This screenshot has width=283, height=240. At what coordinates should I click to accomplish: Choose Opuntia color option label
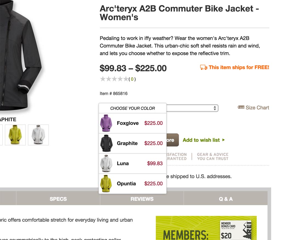pos(126,184)
